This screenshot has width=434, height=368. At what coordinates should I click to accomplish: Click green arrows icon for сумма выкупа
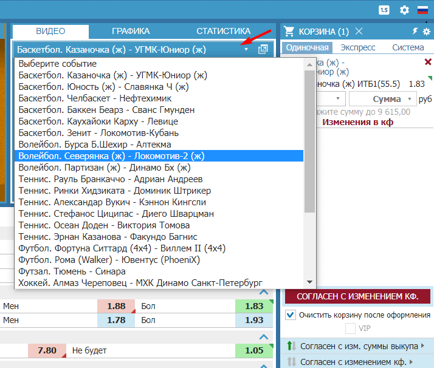[291, 346]
